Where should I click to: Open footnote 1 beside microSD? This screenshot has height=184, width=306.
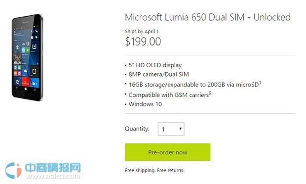(260, 83)
